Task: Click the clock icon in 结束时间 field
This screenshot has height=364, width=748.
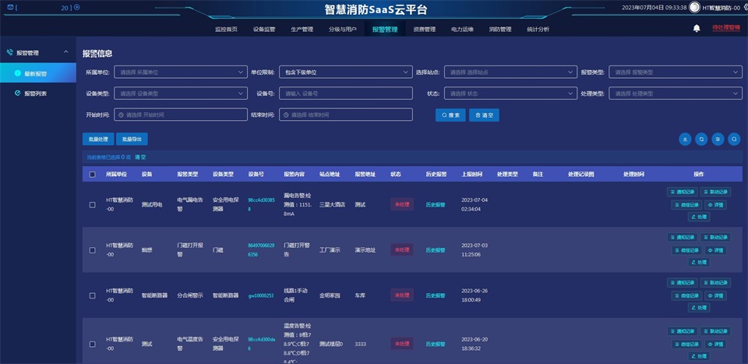Action: 286,115
